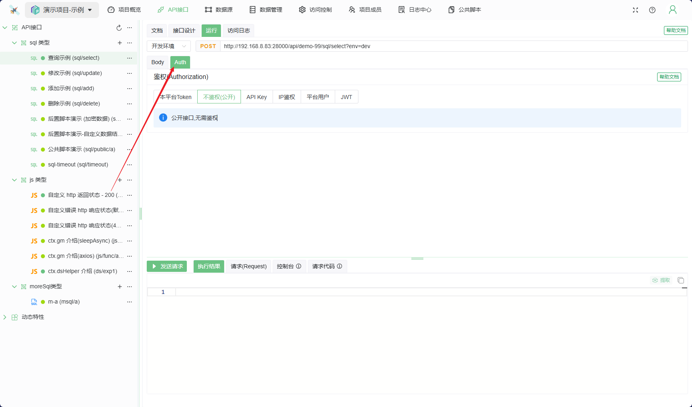The height and width of the screenshot is (407, 692).
Task: Collapse the js 类型 tree group
Action: pos(14,180)
